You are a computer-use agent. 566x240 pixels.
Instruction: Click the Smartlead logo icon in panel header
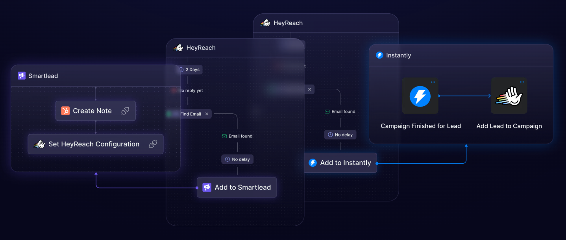pyautogui.click(x=22, y=76)
